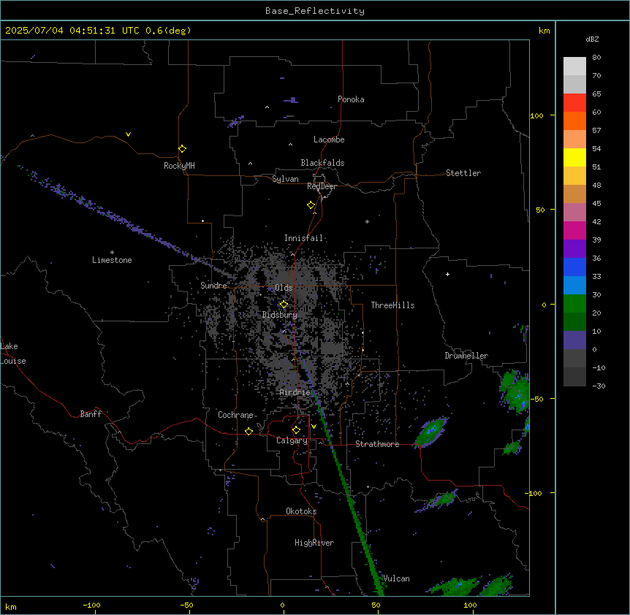The image size is (630, 615).
Task: Click the white plus marker north of Drumheller
Action: [x=447, y=274]
